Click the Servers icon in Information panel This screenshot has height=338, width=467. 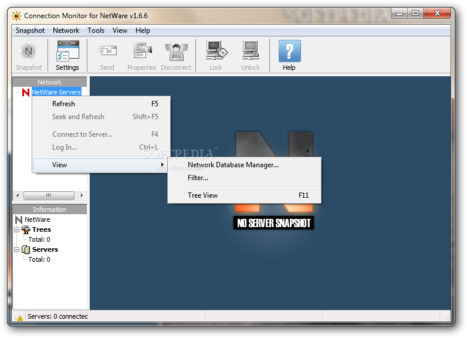pos(26,249)
